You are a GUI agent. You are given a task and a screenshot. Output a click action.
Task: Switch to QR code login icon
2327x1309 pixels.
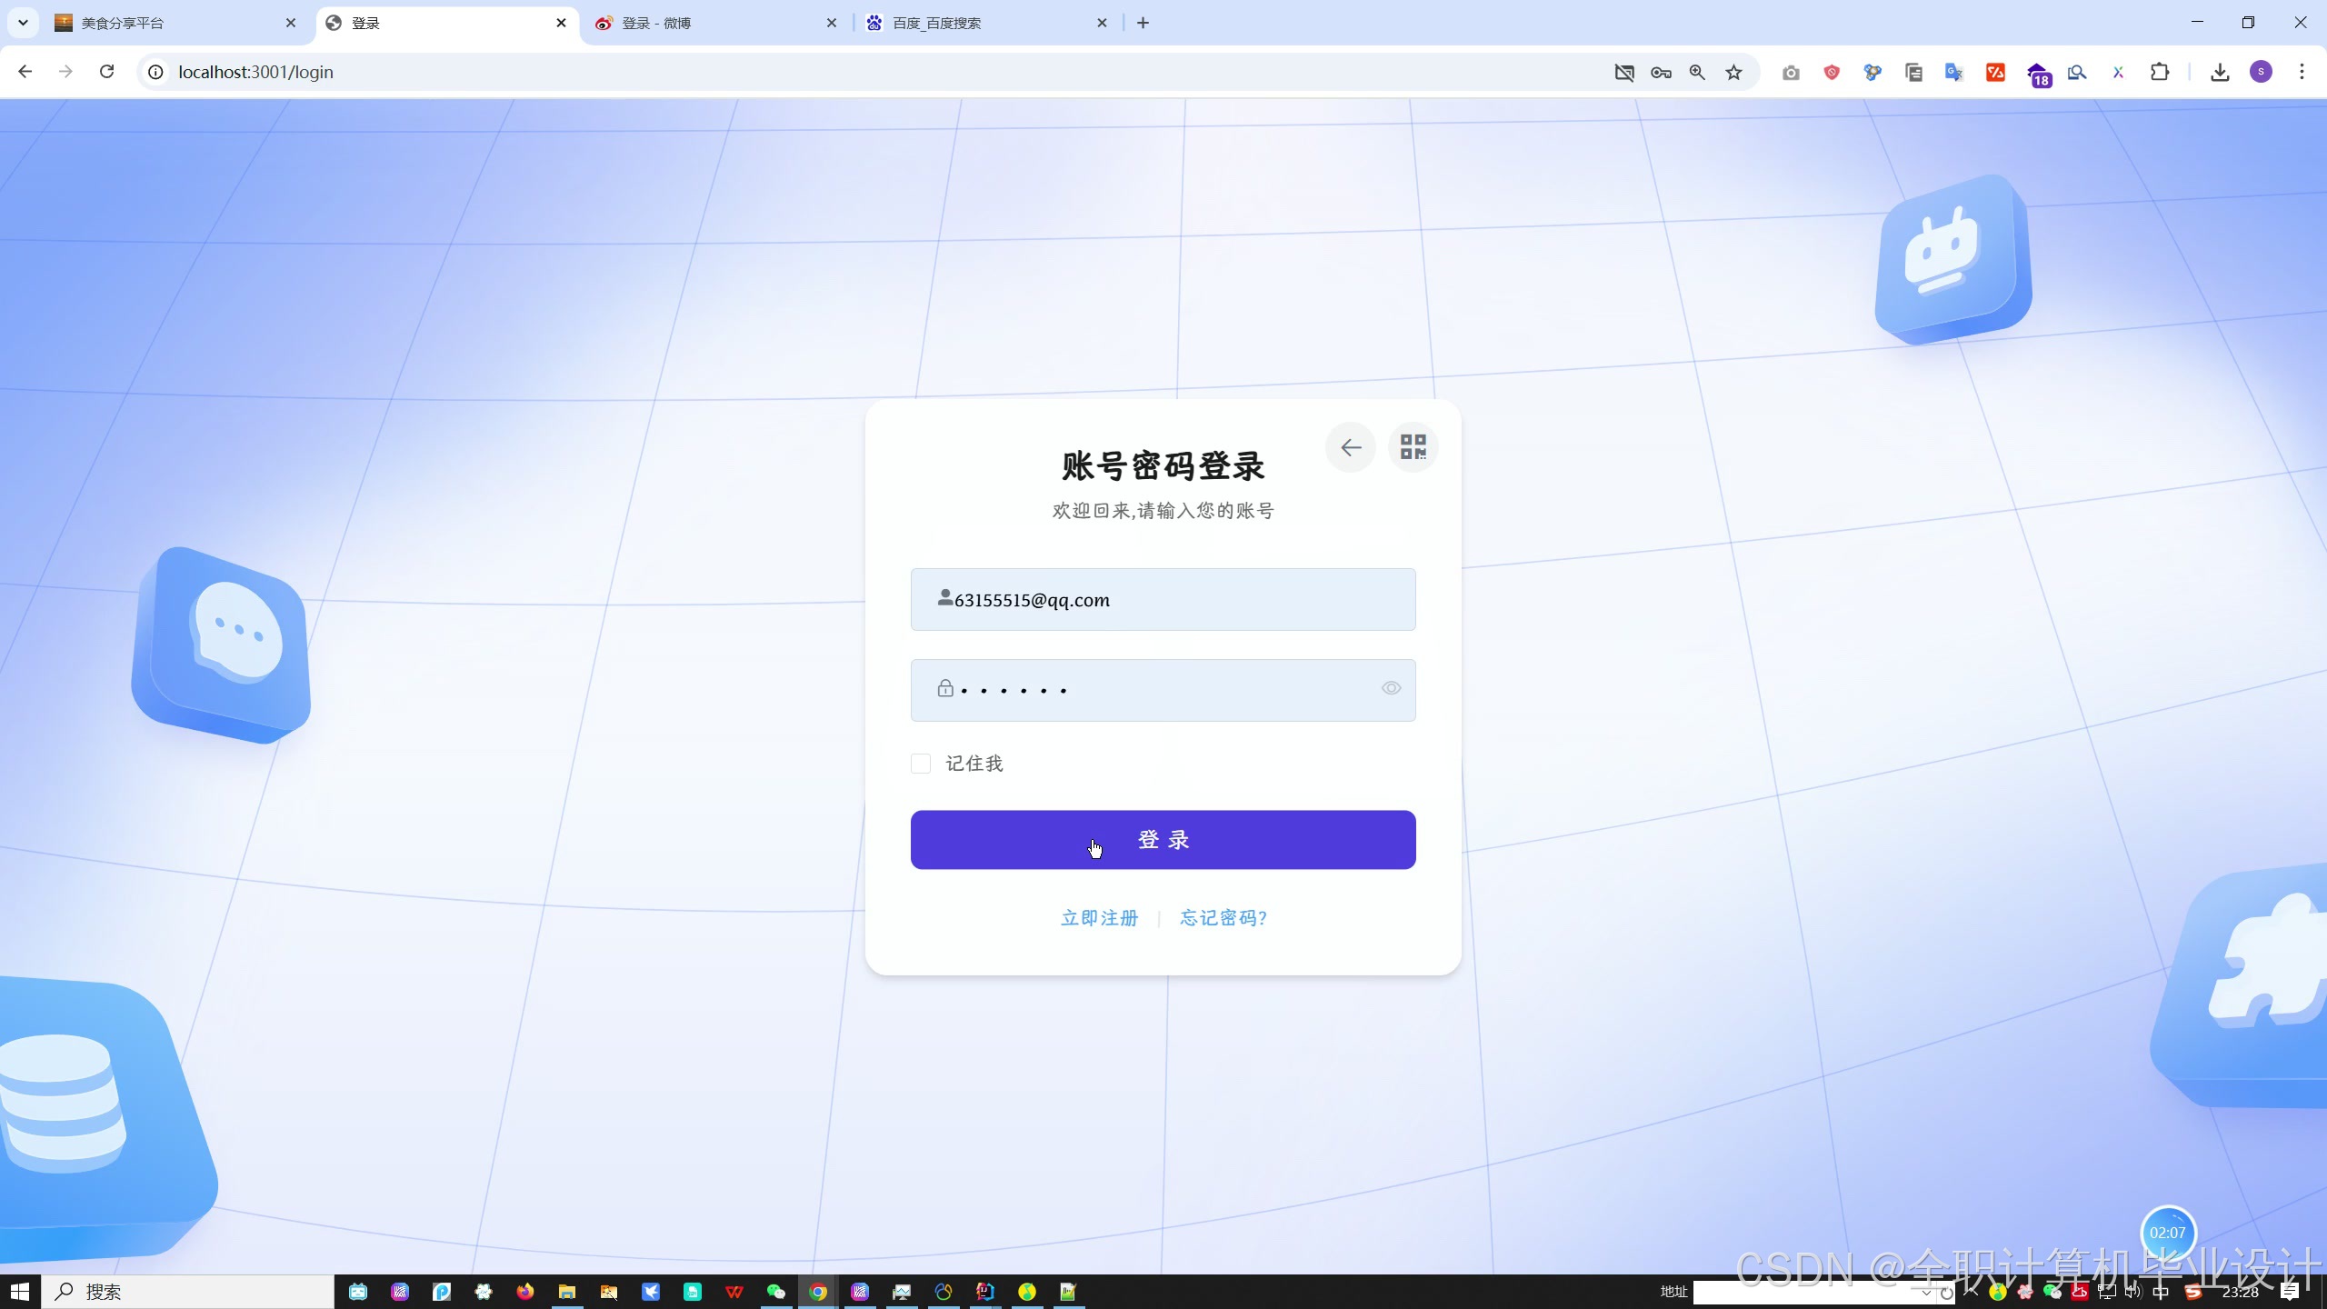1413,447
